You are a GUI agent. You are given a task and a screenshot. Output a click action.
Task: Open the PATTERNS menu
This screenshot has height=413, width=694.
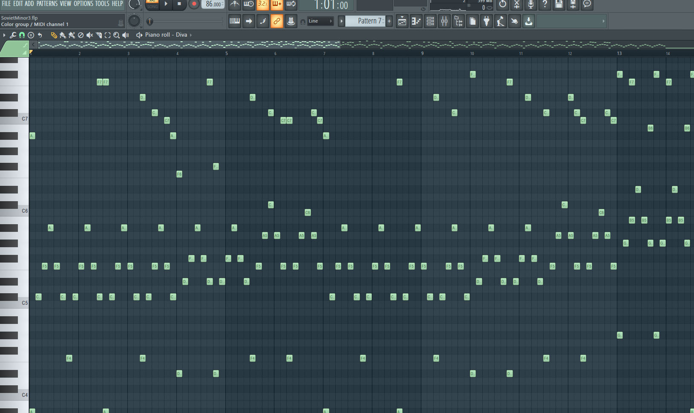(47, 3)
